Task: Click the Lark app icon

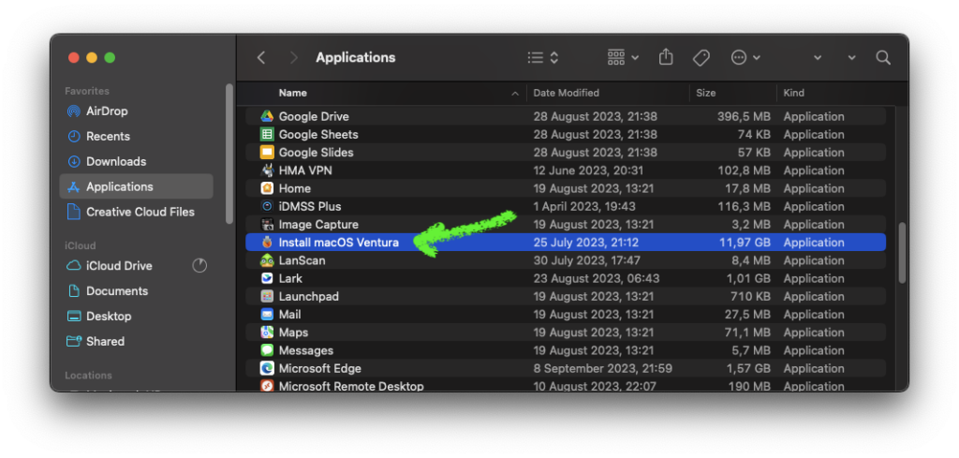Action: pyautogui.click(x=267, y=278)
